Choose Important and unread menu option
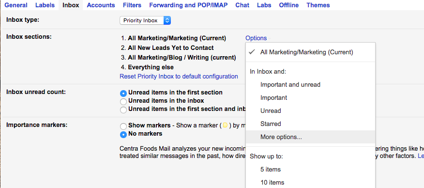 (x=310, y=85)
